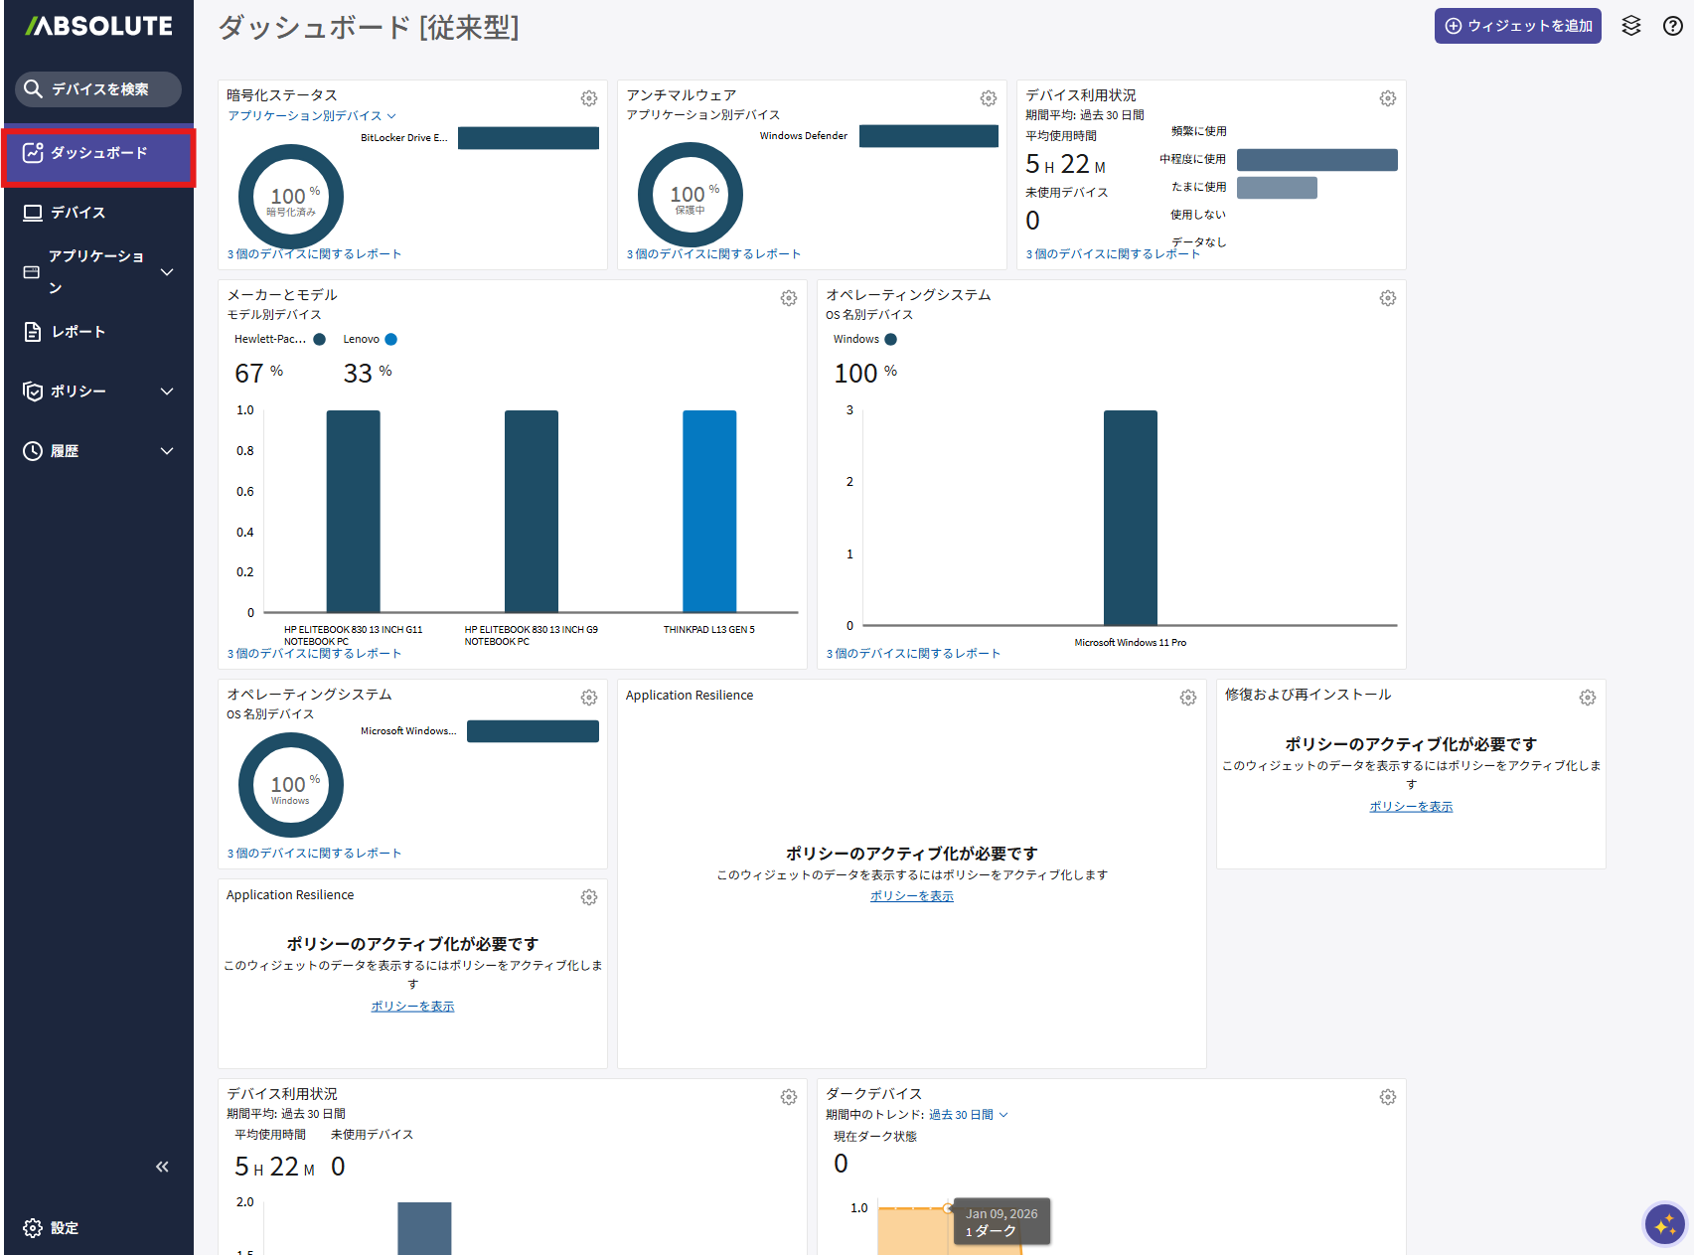
Task: Open the 過去 30 日間 trend dropdown
Action: coord(968,1115)
